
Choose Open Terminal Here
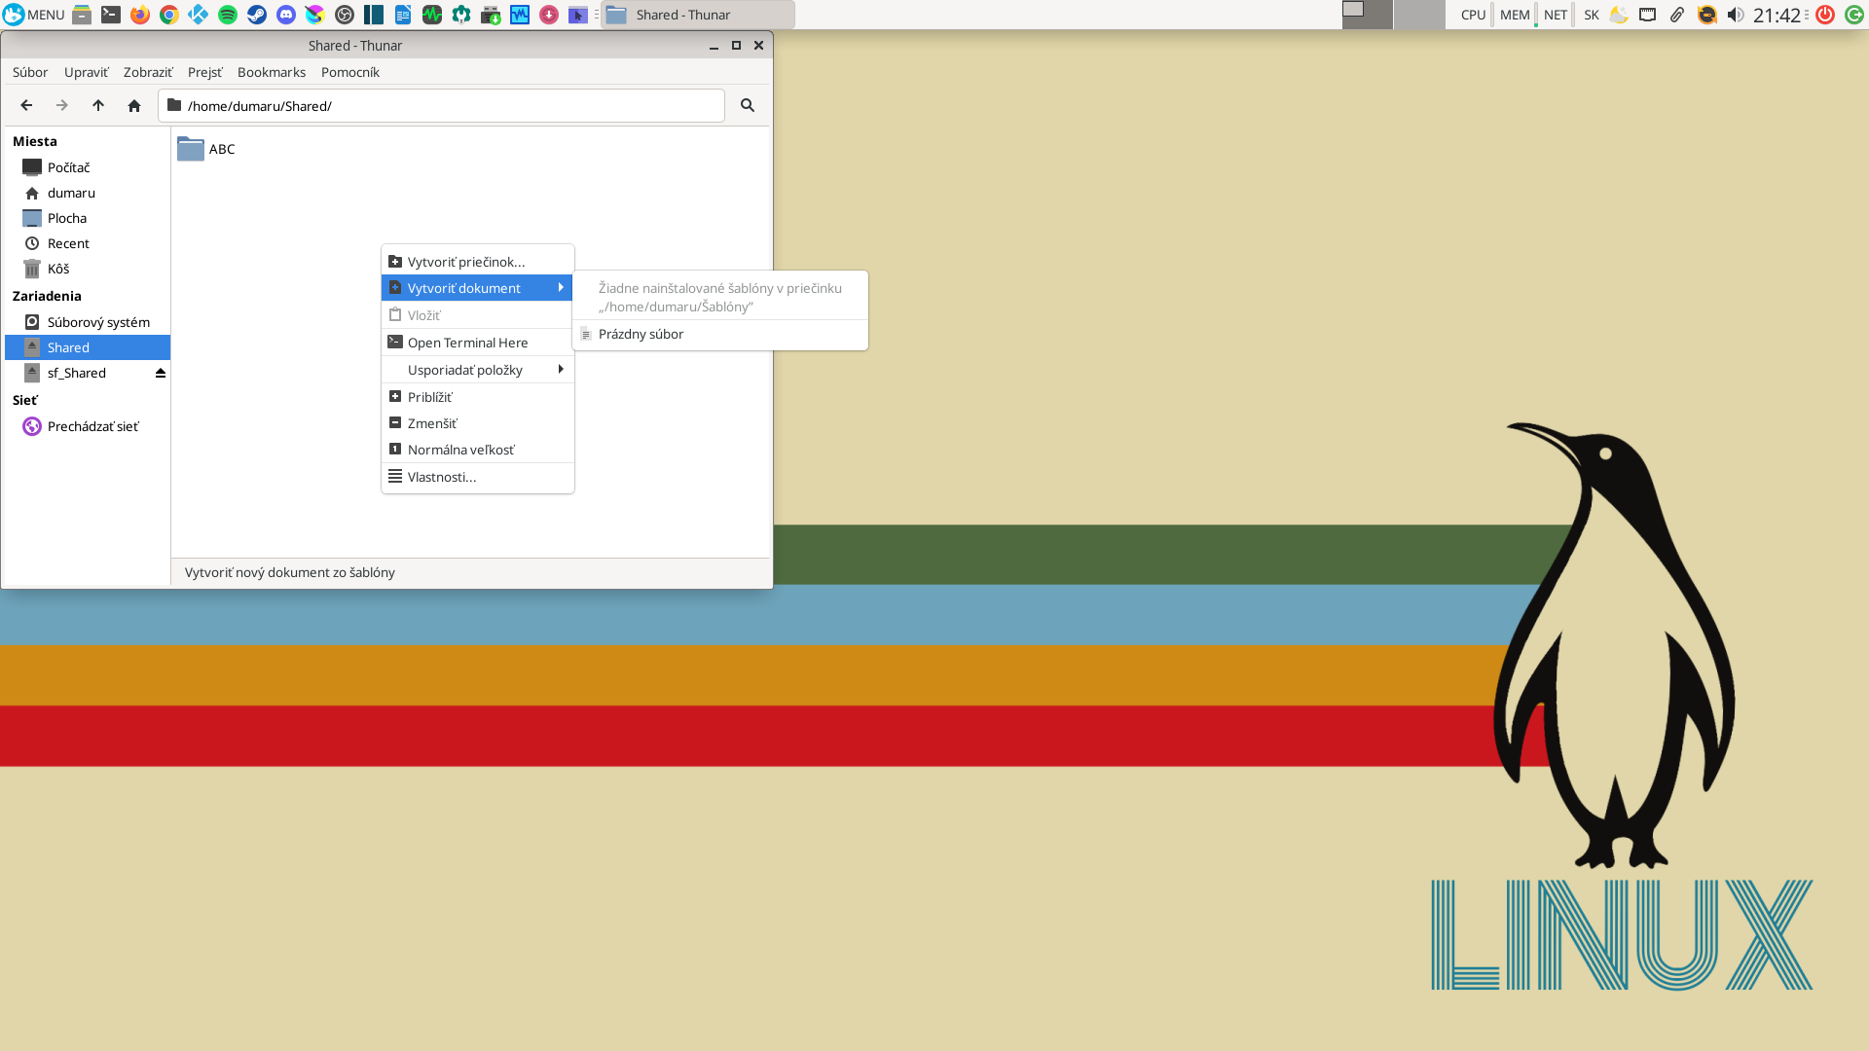coord(477,343)
